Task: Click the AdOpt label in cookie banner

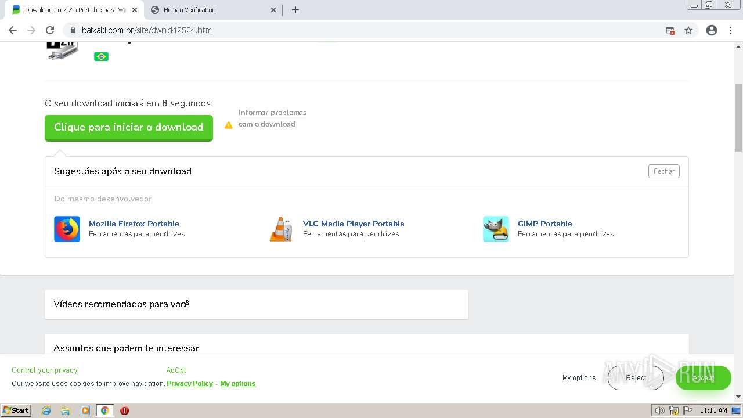Action: [176, 370]
